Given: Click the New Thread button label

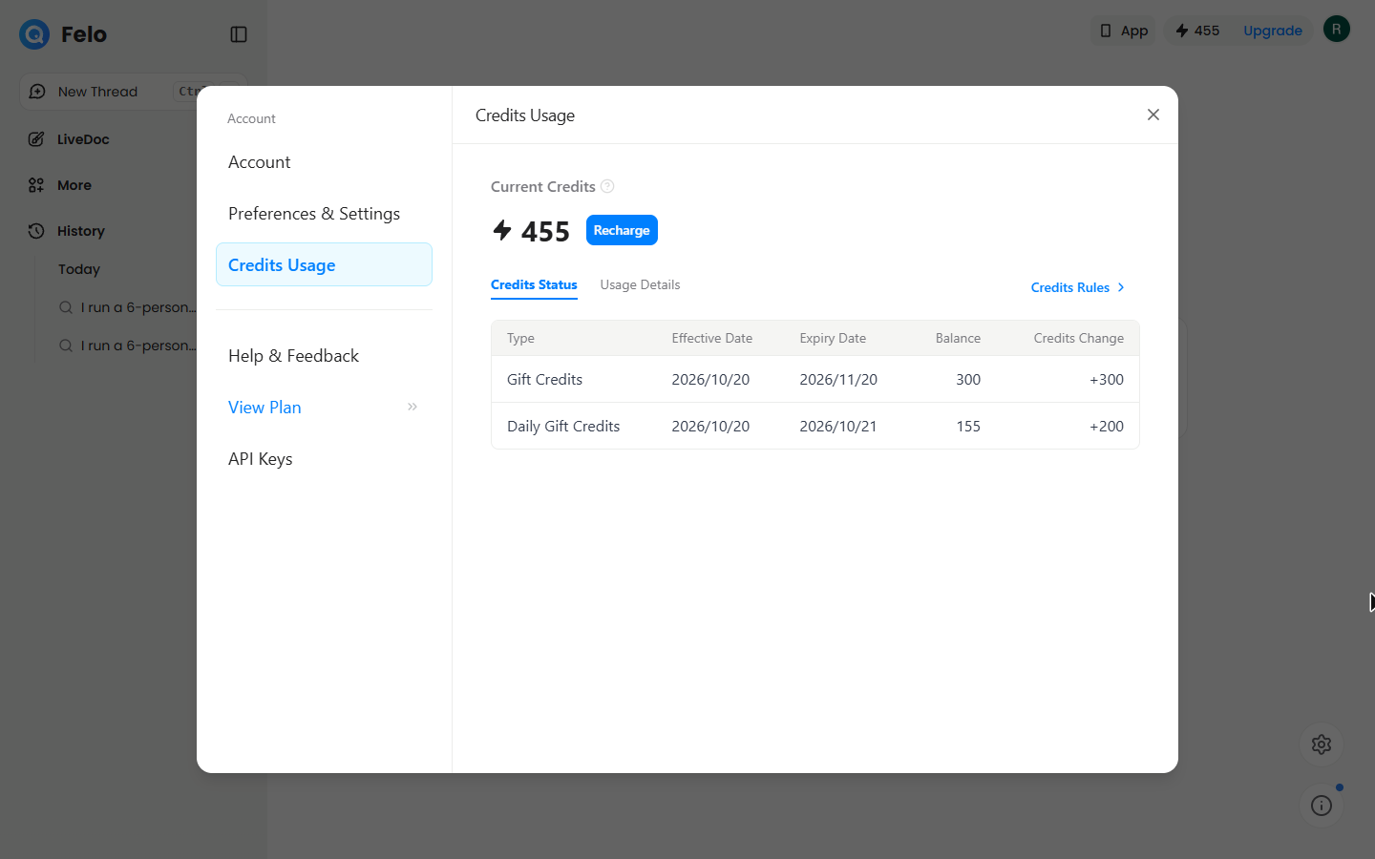Looking at the screenshot, I should point(97,92).
